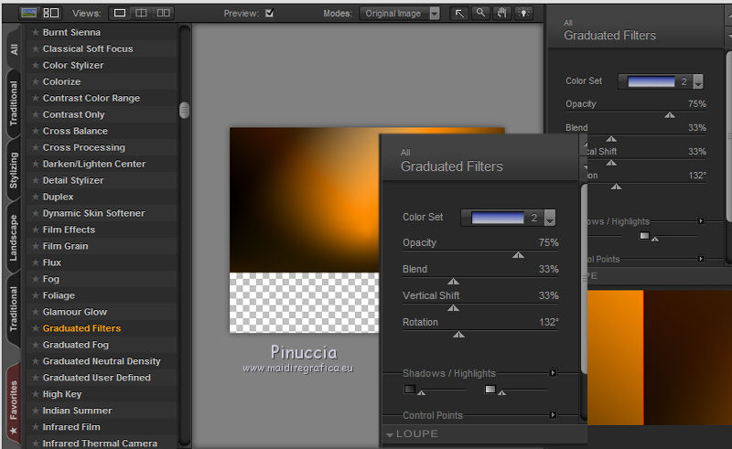
Task: Toggle the Preview checkbox
Action: 269,14
